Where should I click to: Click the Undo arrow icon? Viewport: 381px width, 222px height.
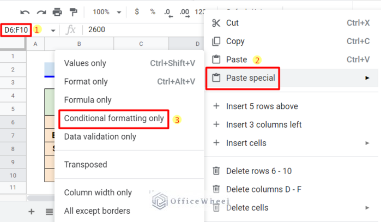pos(25,11)
